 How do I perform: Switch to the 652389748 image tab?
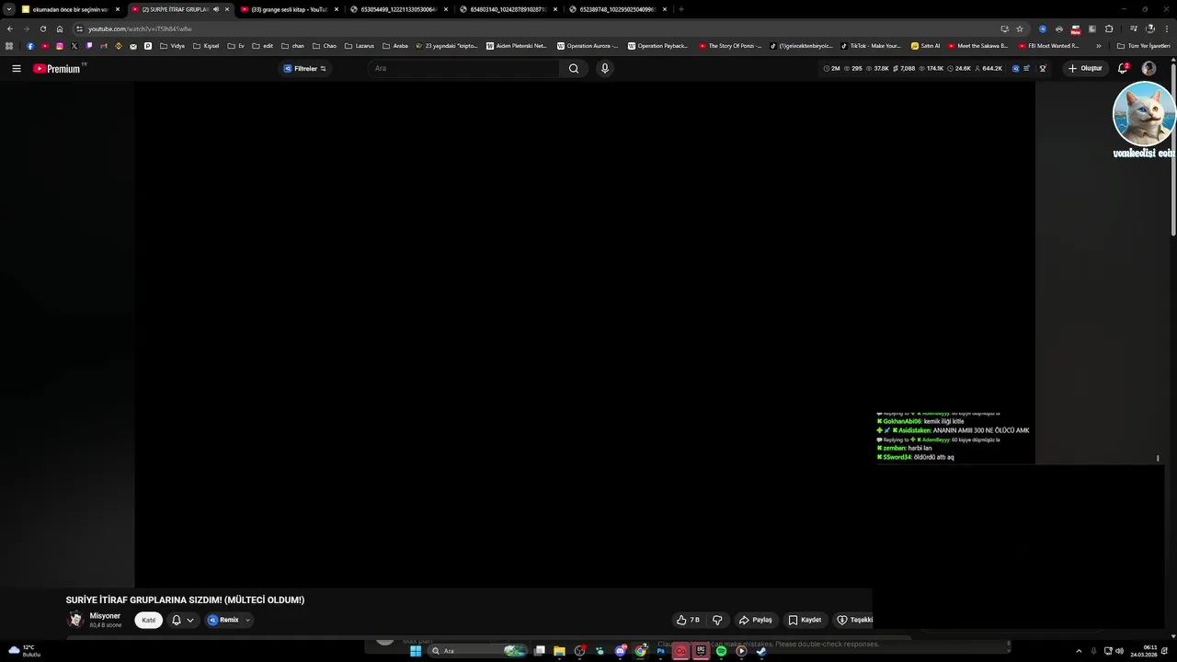tap(618, 9)
